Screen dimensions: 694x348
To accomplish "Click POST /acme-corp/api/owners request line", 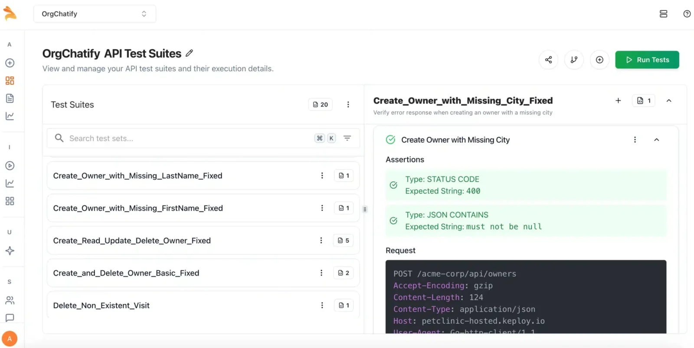I will click(455, 274).
